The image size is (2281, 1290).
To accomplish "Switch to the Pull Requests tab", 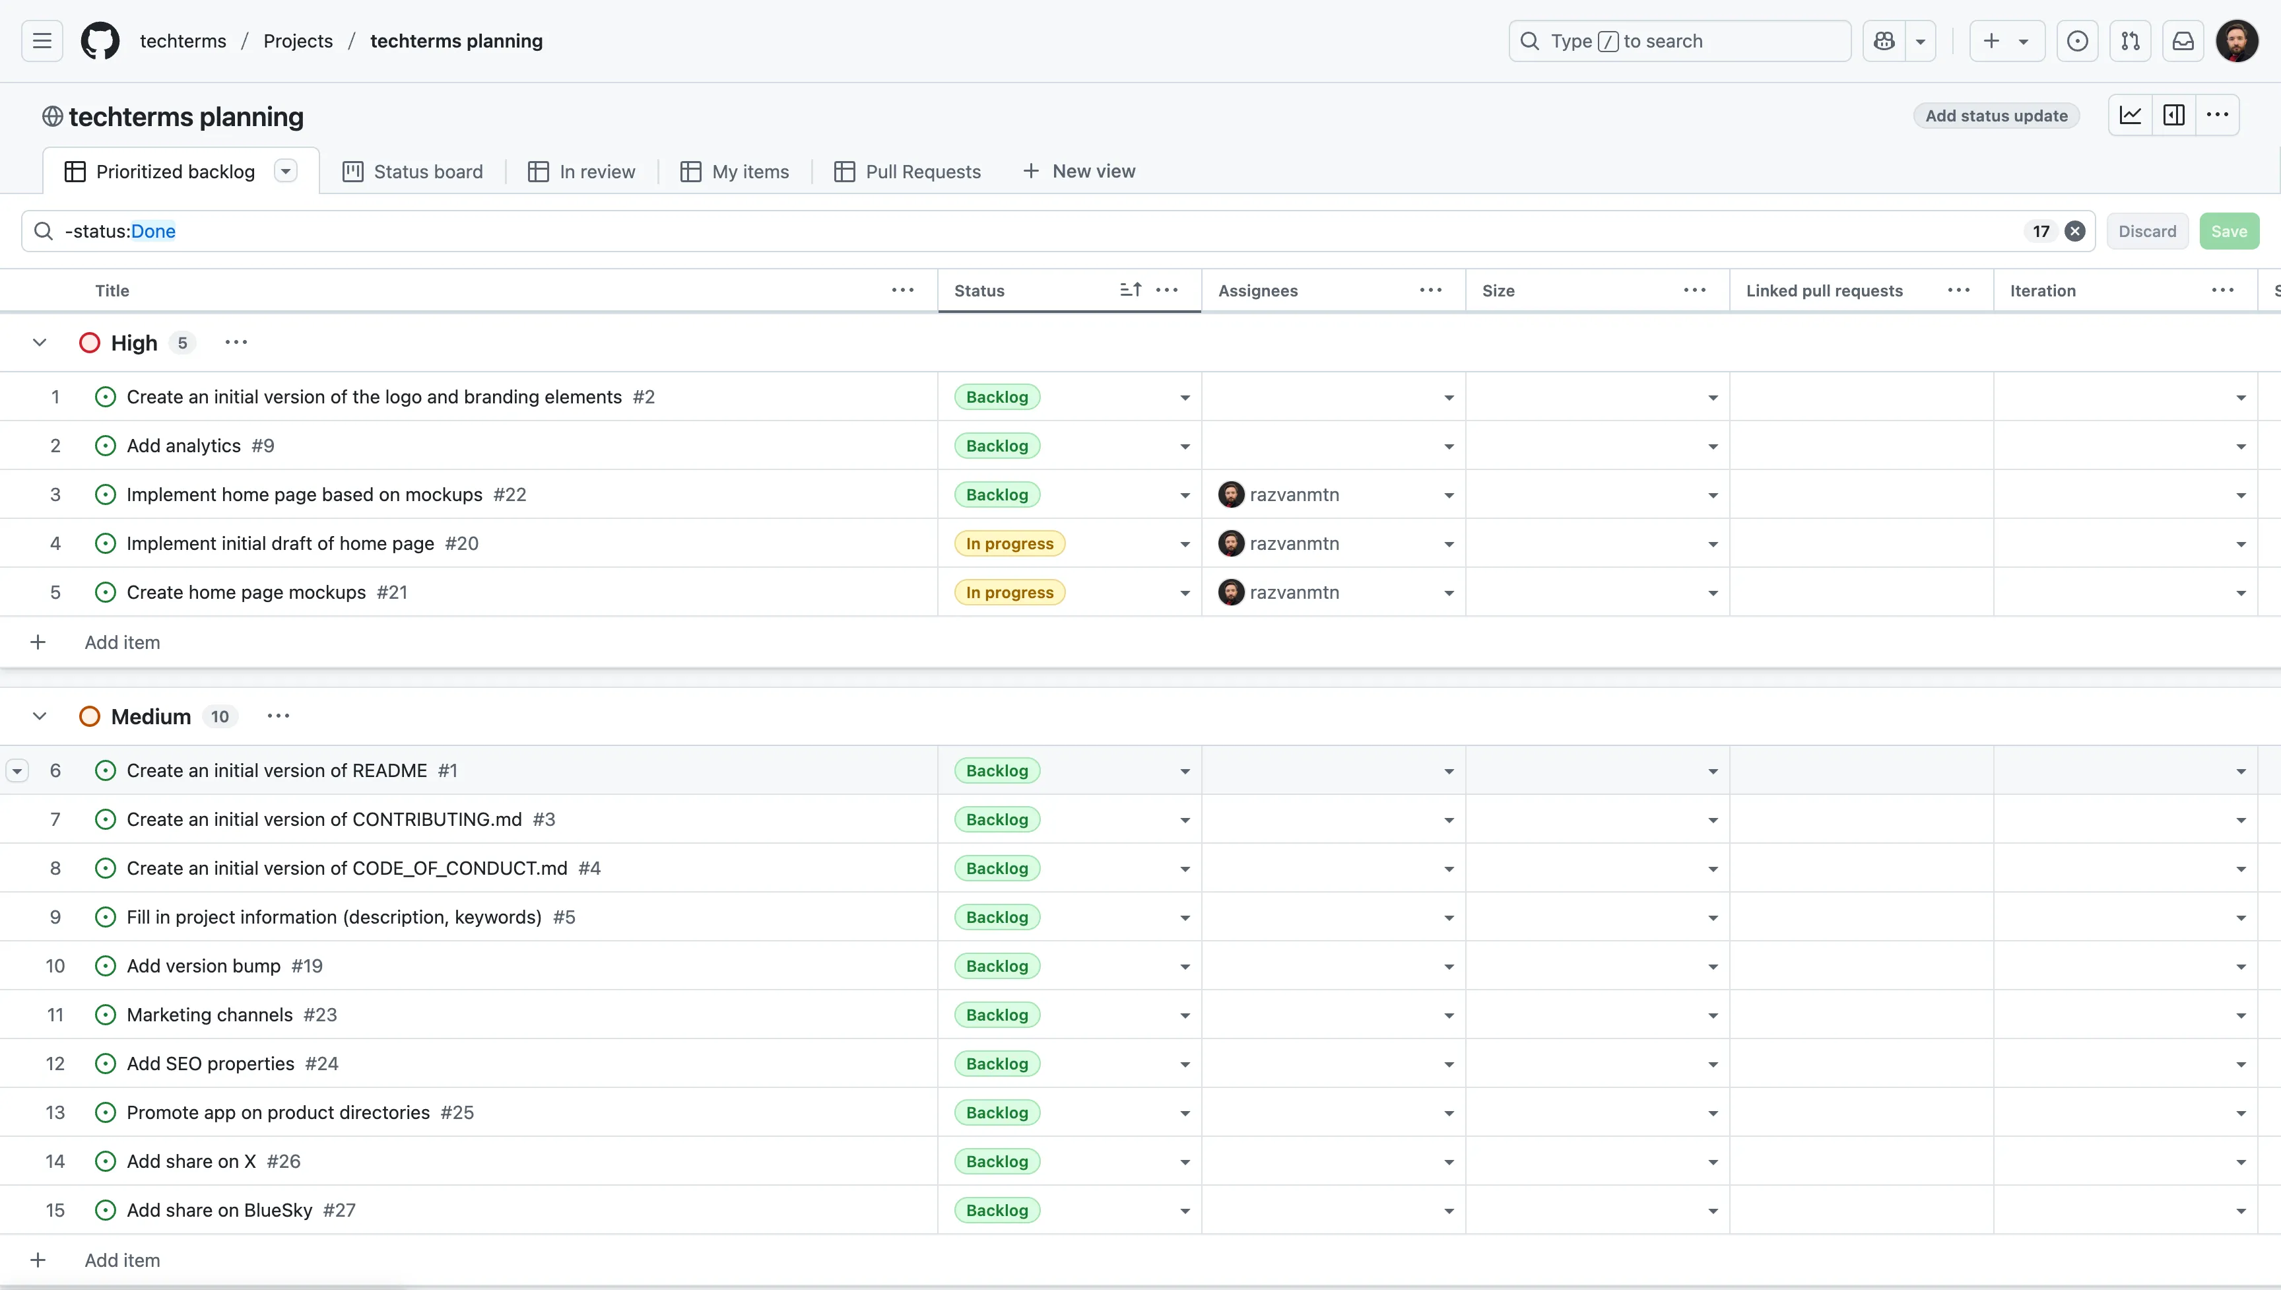I will [x=908, y=172].
